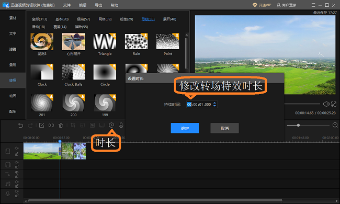340x204 pixels.
Task: Select the transition marker between clips
Action: click(x=60, y=151)
